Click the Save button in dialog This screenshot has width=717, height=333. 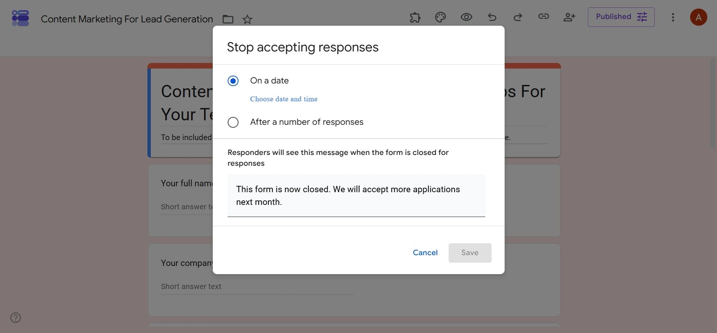coord(470,253)
